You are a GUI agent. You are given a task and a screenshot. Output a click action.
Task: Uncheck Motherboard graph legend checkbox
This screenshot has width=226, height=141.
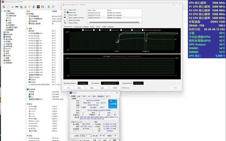pyautogui.click(x=83, y=30)
